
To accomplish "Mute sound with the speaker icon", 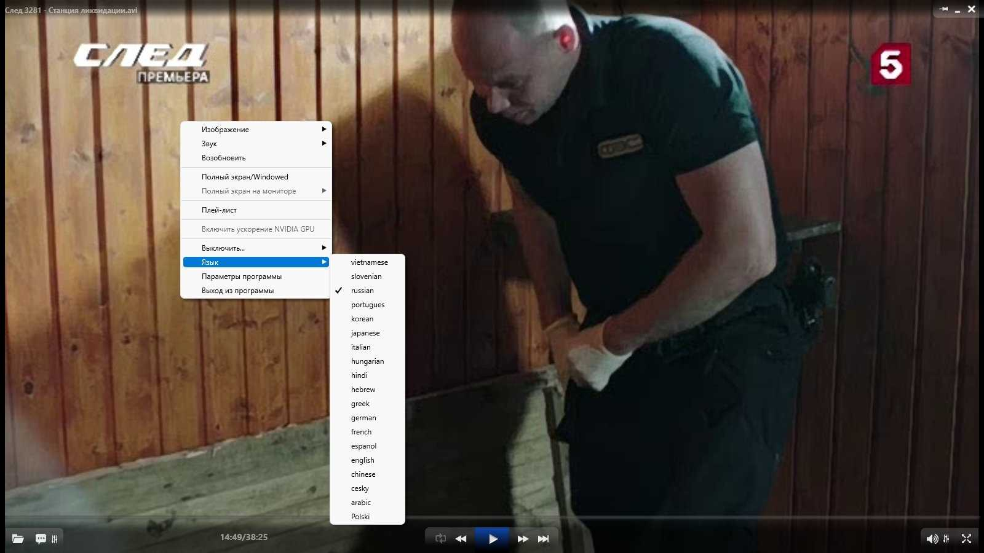I will pyautogui.click(x=932, y=539).
